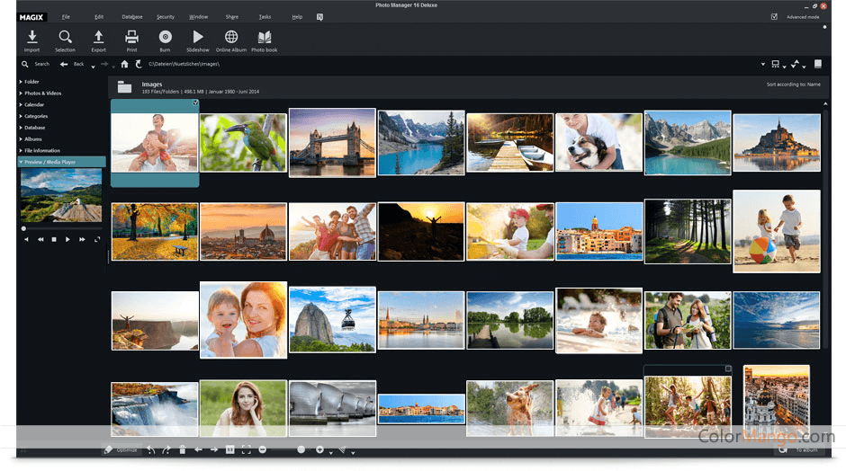846x471 pixels.
Task: Go to the home folder icon
Action: coord(124,64)
